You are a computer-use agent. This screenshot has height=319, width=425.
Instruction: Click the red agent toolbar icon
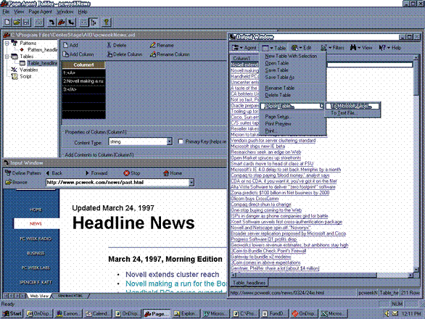[x=62, y=22]
